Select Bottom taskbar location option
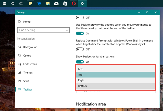 (116, 86)
